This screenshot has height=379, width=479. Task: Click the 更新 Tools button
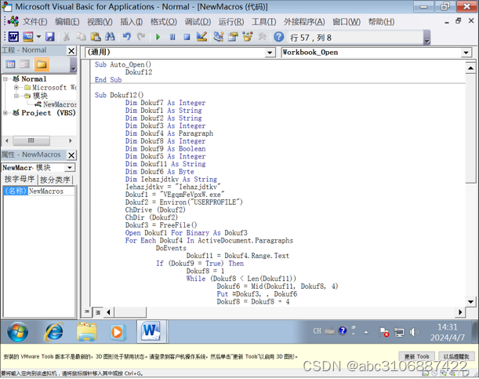pos(417,356)
